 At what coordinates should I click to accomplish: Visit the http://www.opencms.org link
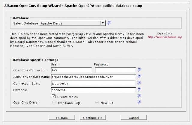pyautogui.click(x=165, y=37)
